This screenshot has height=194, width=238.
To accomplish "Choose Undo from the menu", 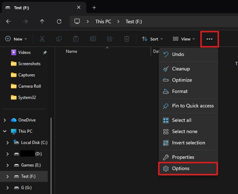I will click(x=188, y=54).
